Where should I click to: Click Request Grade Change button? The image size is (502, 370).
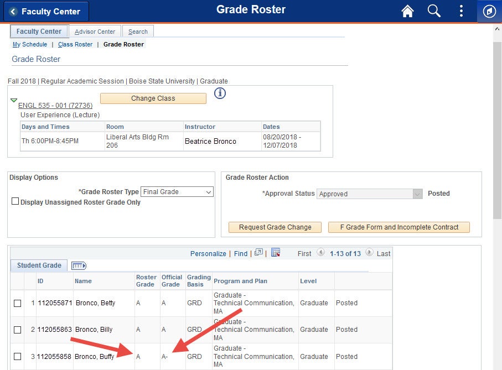[x=275, y=227]
